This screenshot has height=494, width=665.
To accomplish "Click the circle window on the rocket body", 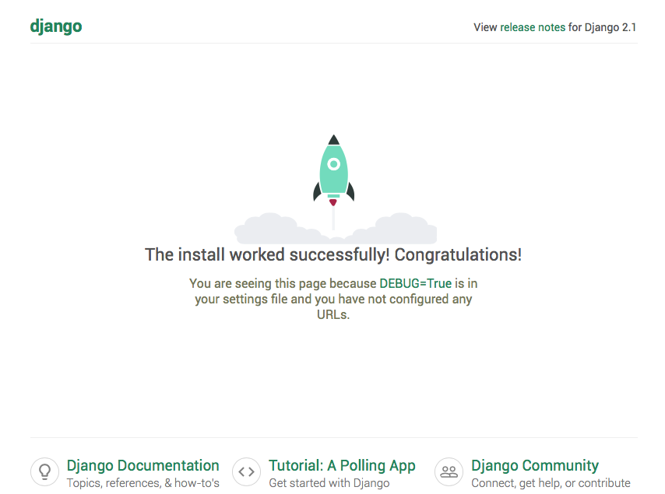I will pyautogui.click(x=333, y=164).
